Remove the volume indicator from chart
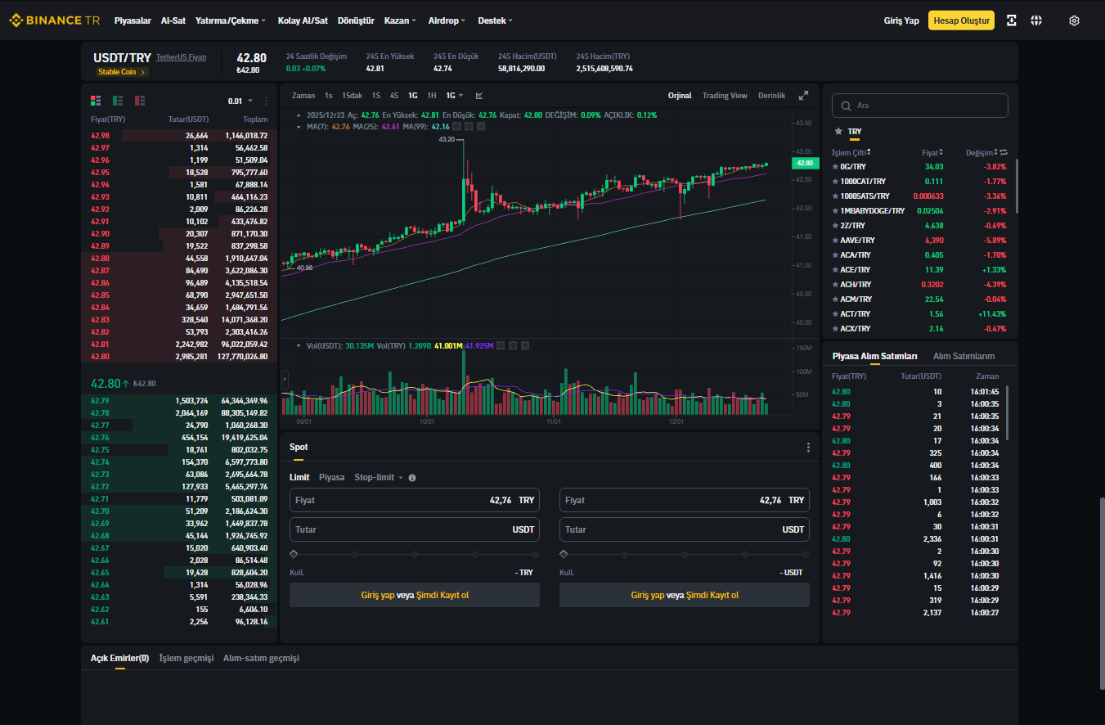This screenshot has width=1105, height=725. tap(525, 346)
